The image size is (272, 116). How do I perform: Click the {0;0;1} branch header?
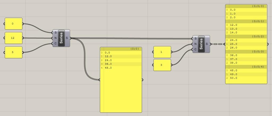246,21
